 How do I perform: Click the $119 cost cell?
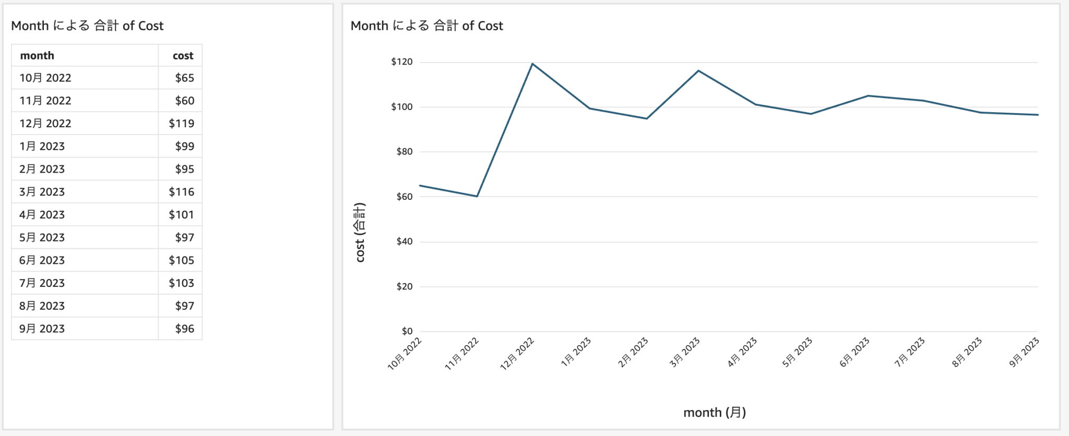pyautogui.click(x=181, y=124)
